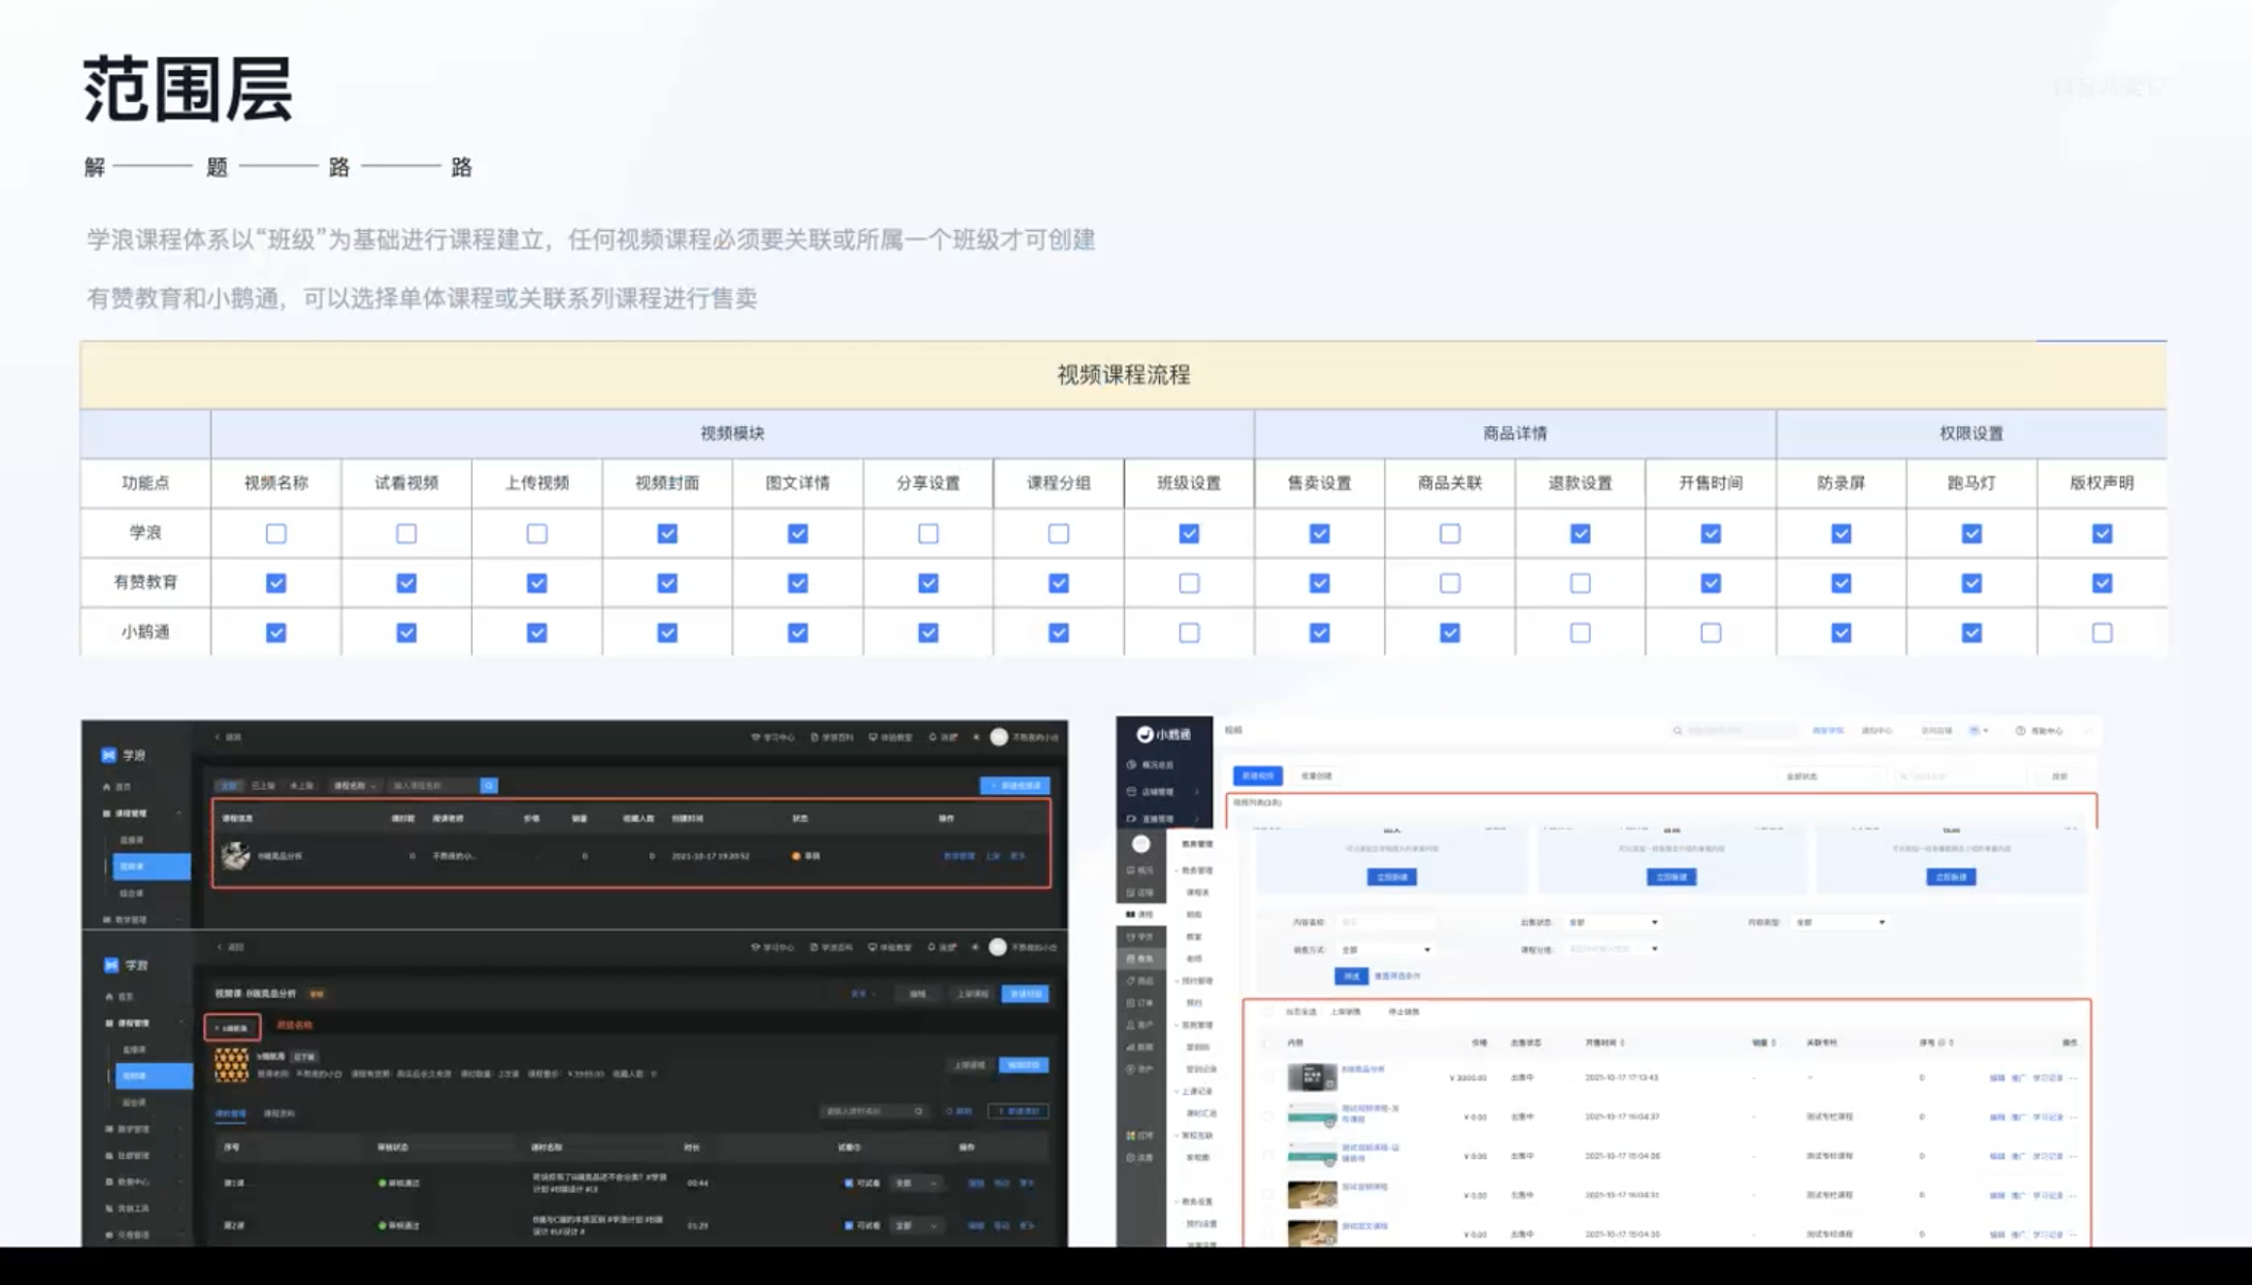This screenshot has width=2252, height=1285.
Task: Toggle 学浪 课程分组 checkbox
Action: click(1058, 534)
